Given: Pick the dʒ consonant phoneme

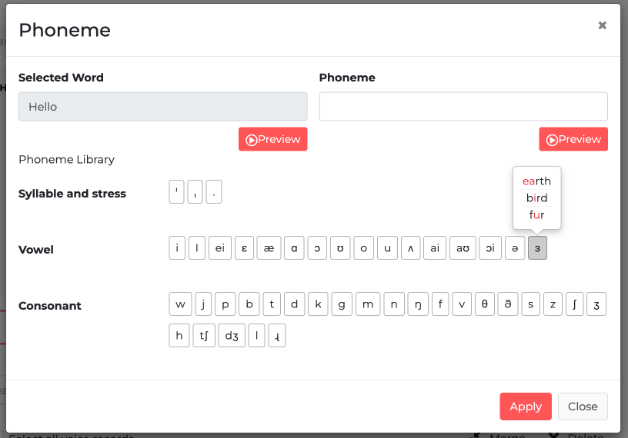Looking at the screenshot, I should tap(231, 336).
